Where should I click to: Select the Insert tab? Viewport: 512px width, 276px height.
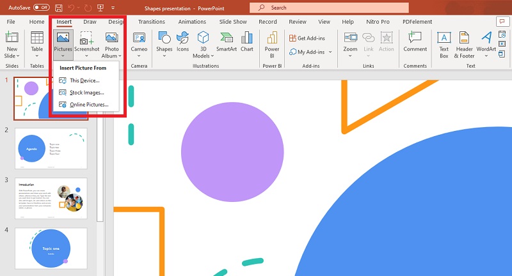tap(64, 22)
